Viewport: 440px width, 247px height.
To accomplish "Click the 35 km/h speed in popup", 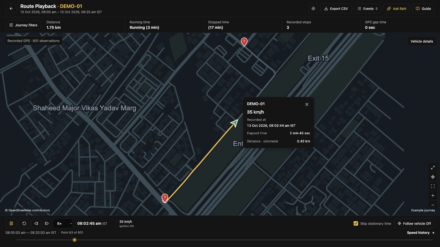I will tap(255, 112).
